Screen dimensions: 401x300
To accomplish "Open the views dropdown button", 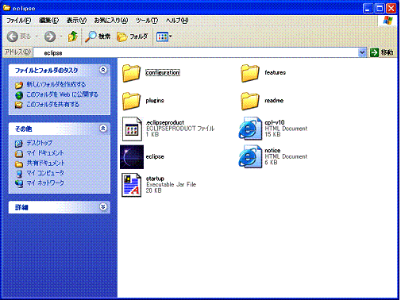I will click(x=164, y=37).
